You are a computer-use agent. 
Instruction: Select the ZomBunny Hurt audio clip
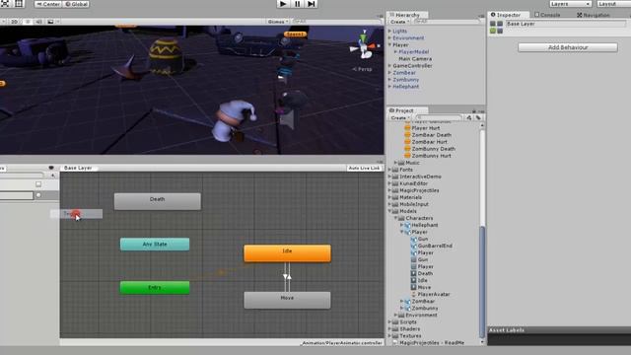pos(427,156)
